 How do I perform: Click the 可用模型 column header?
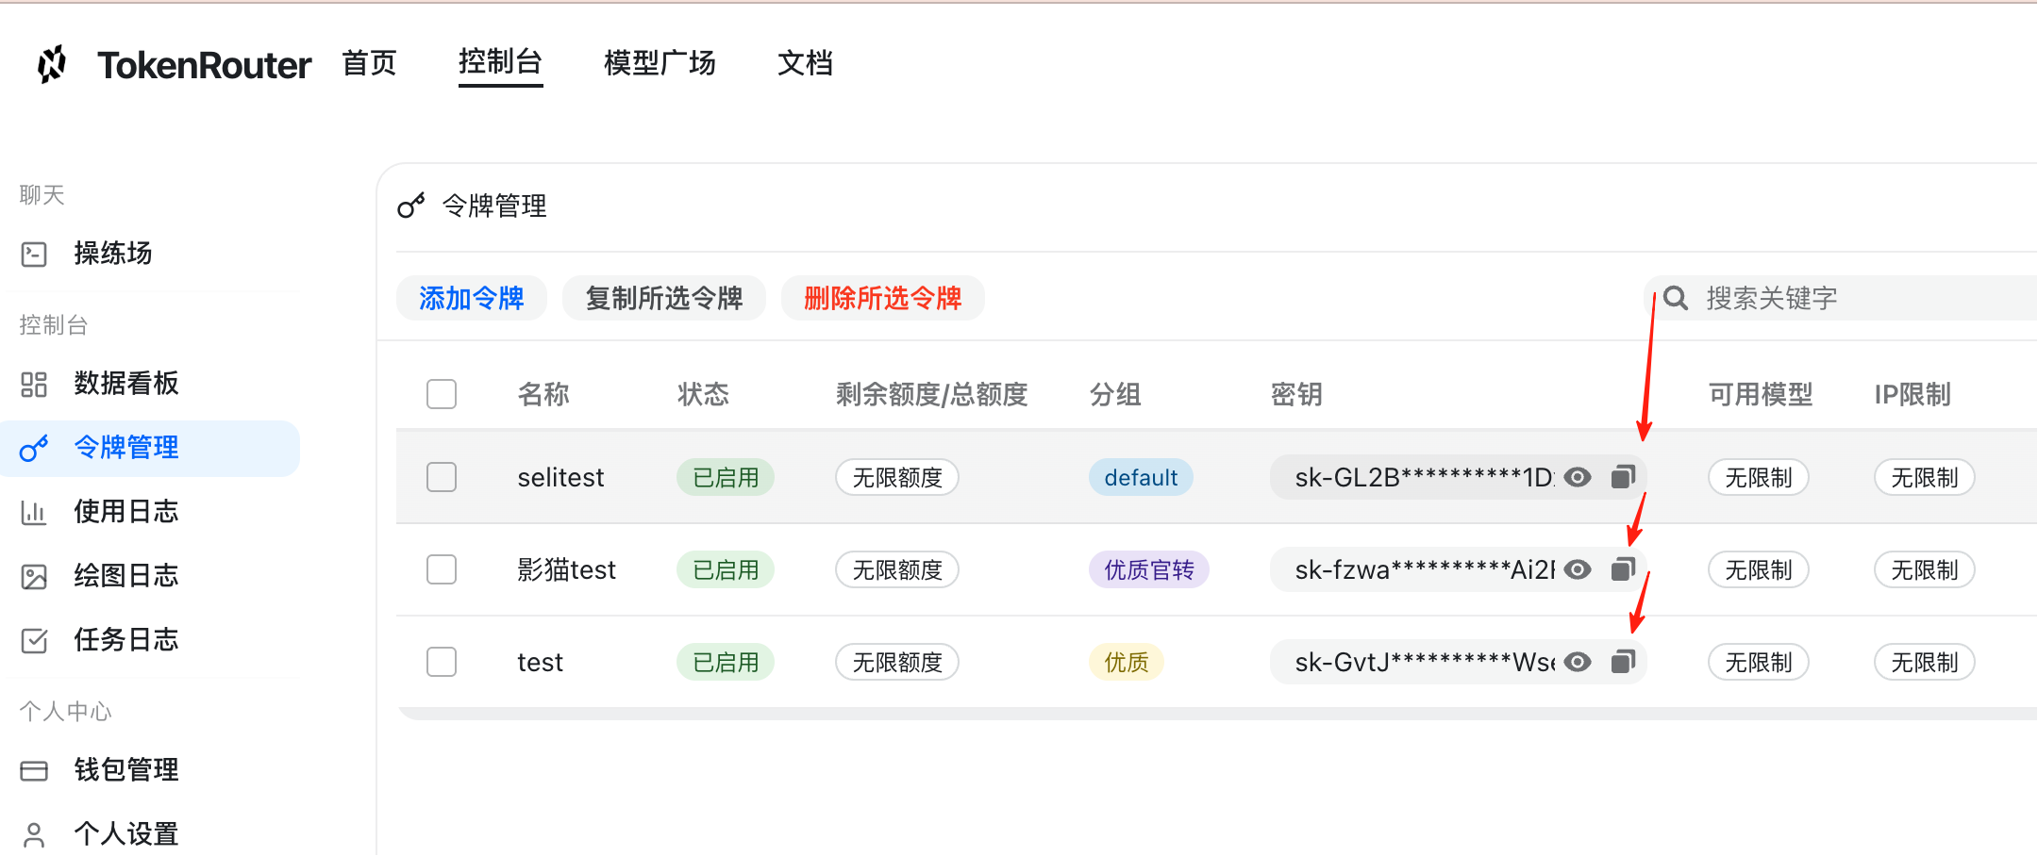coord(1761,394)
